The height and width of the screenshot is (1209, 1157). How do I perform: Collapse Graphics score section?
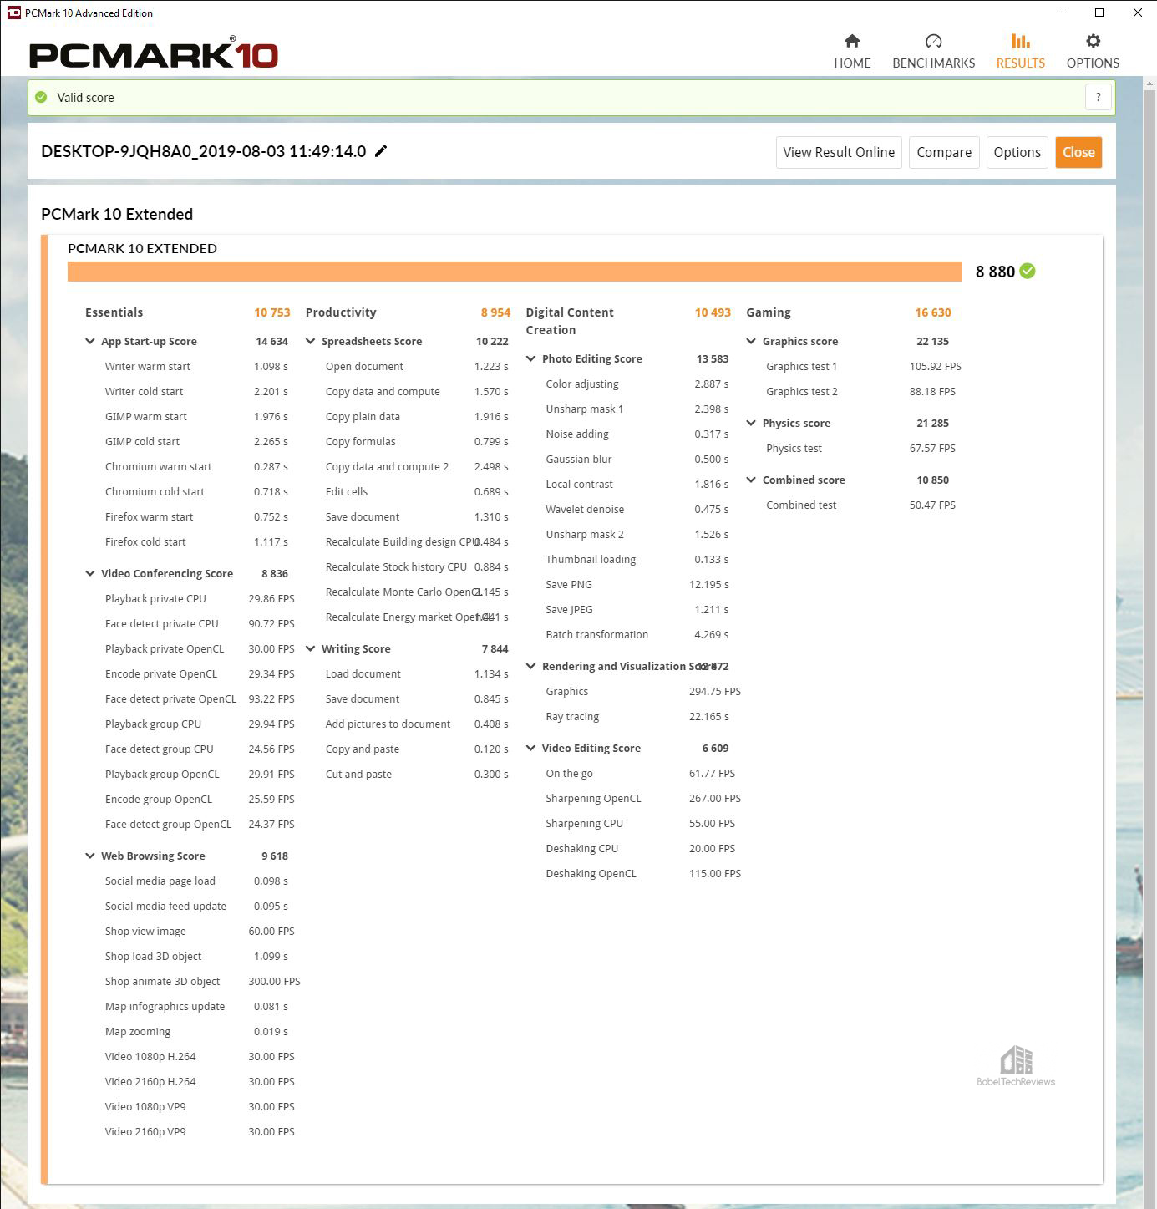(x=751, y=341)
